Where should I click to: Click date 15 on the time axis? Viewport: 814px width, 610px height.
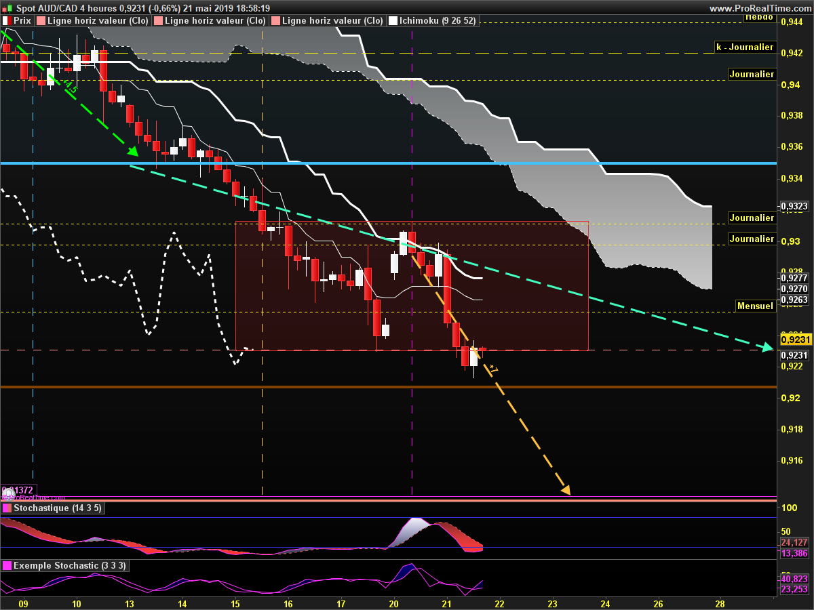click(235, 603)
